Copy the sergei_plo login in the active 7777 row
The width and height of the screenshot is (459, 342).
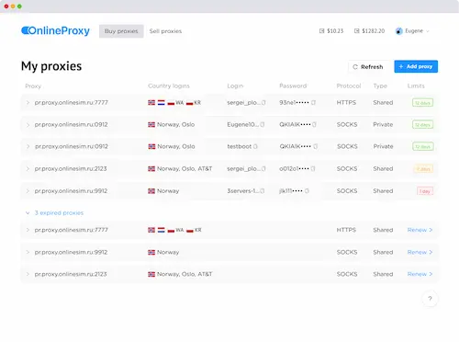(x=263, y=103)
